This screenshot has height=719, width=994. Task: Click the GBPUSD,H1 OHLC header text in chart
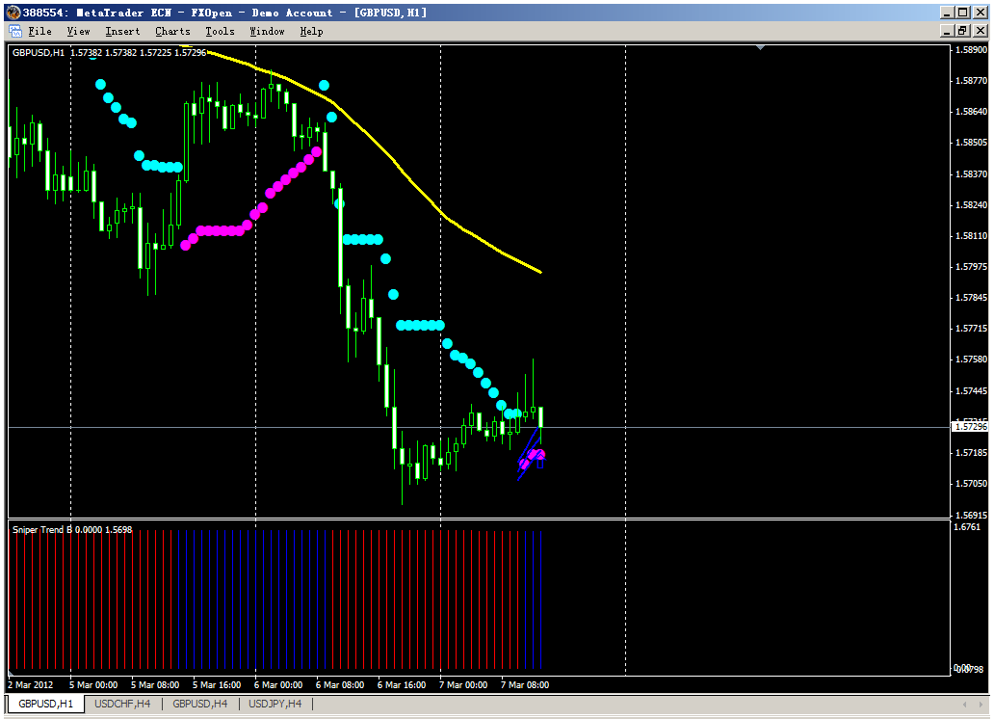tap(109, 53)
